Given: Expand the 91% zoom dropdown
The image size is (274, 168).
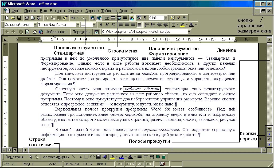Looking at the screenshot, I should point(166,18).
